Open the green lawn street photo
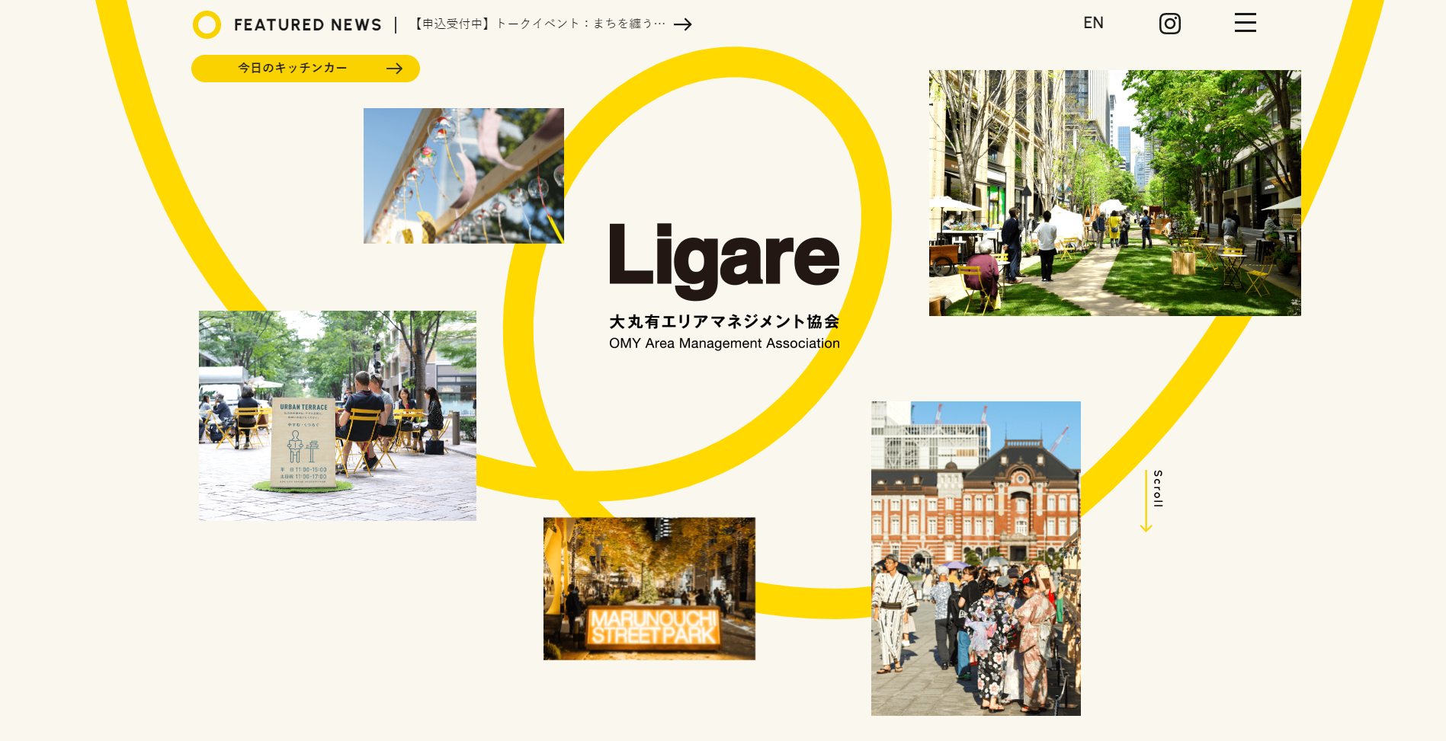 [1115, 193]
